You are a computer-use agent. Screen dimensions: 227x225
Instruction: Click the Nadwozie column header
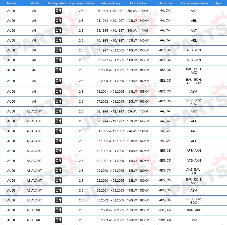pyautogui.click(x=165, y=3)
